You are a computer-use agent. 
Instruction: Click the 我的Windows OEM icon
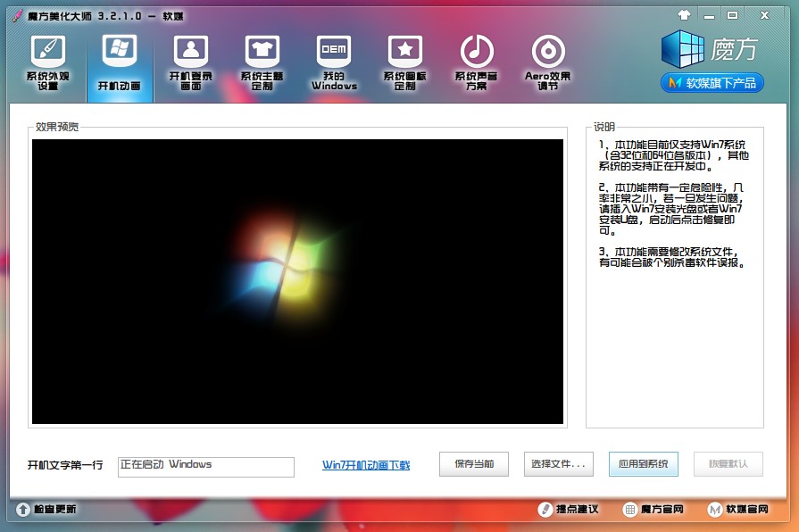coord(333,62)
